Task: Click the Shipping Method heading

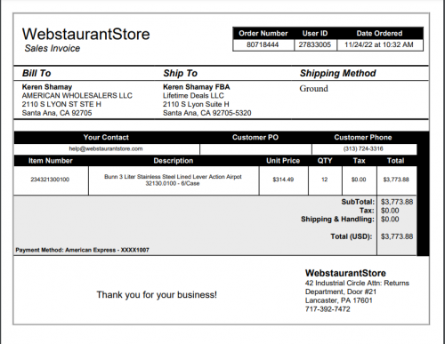Action: pyautogui.click(x=337, y=73)
